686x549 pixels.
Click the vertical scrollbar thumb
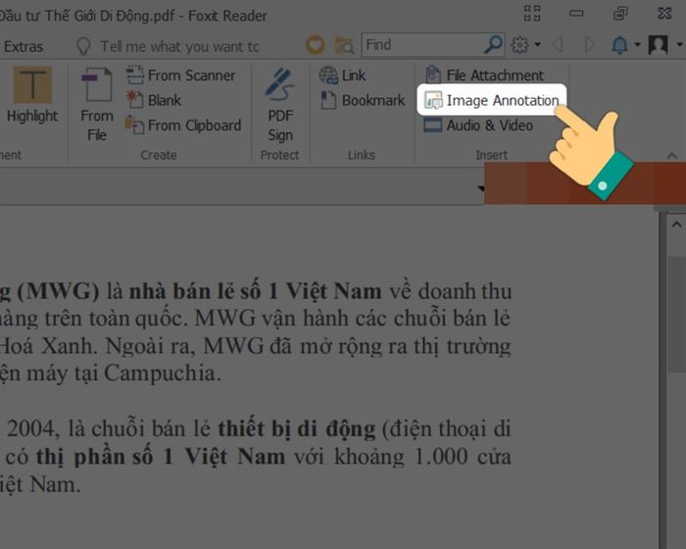[x=677, y=315]
